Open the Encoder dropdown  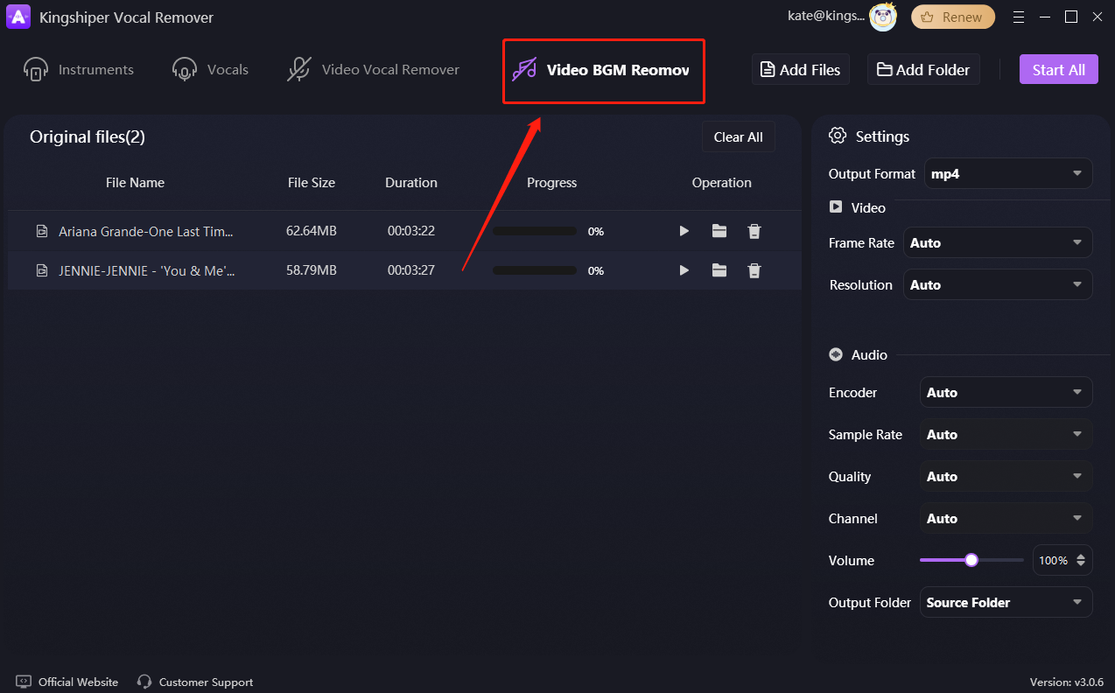[1006, 392]
